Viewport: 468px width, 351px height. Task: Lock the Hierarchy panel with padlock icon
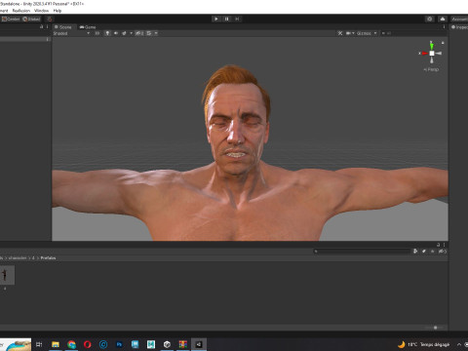click(x=42, y=27)
